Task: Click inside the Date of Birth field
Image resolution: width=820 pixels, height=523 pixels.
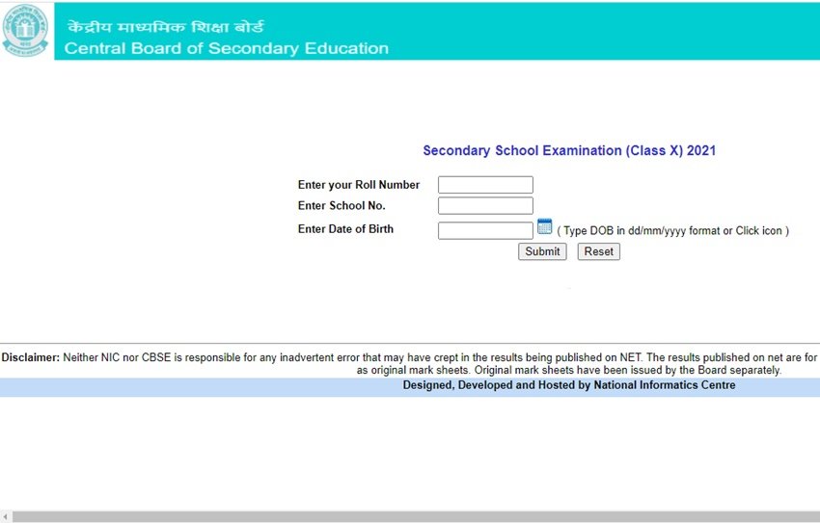Action: (485, 231)
